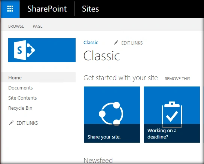The width and height of the screenshot is (204, 164).
Task: Open the BROWSE ribbon tab
Action: click(16, 26)
